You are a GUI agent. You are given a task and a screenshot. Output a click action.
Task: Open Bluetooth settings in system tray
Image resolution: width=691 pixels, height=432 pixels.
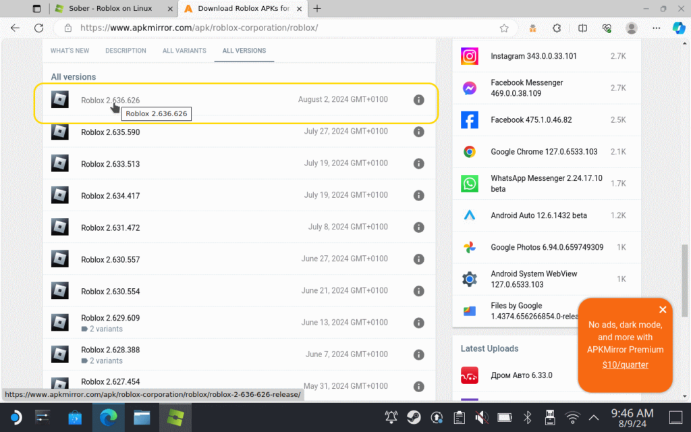click(529, 417)
